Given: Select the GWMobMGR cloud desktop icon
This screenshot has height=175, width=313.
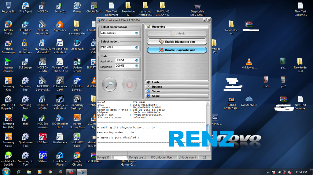Looking at the screenshot, I should tap(249, 101).
